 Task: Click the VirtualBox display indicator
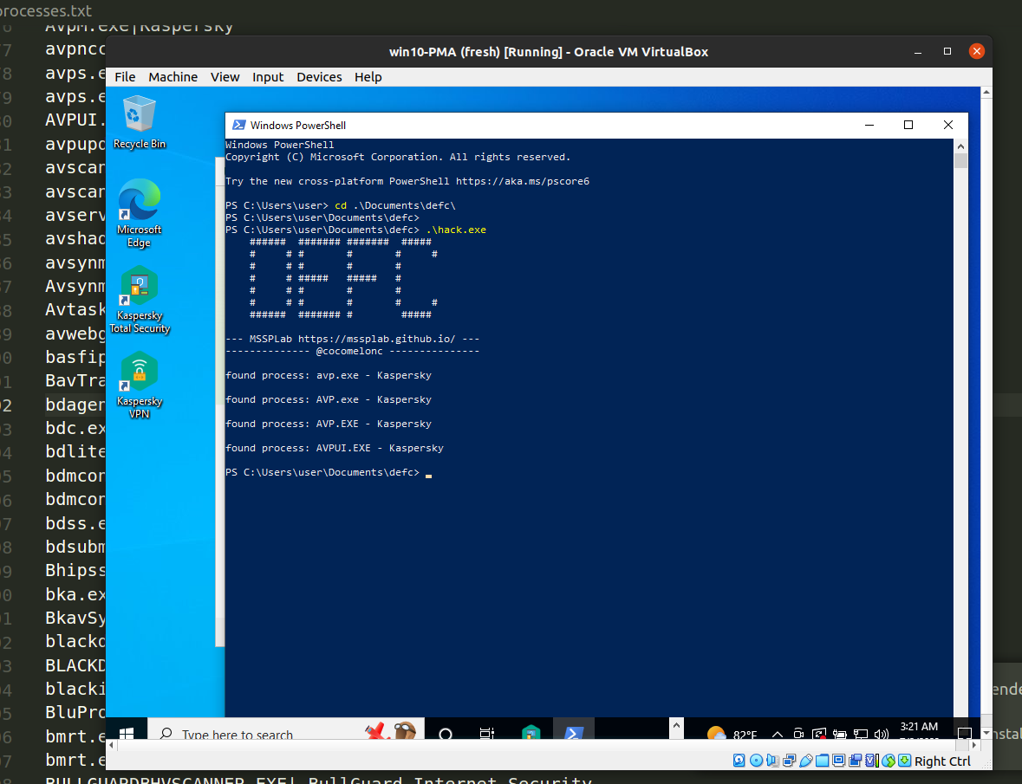pyautogui.click(x=838, y=761)
